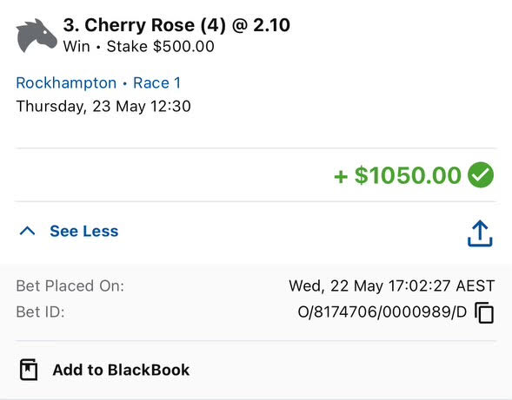
Task: Click the Win bet type text
Action: (x=76, y=46)
